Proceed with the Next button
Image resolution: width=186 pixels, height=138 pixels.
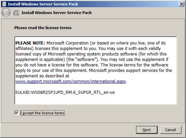click(147, 130)
